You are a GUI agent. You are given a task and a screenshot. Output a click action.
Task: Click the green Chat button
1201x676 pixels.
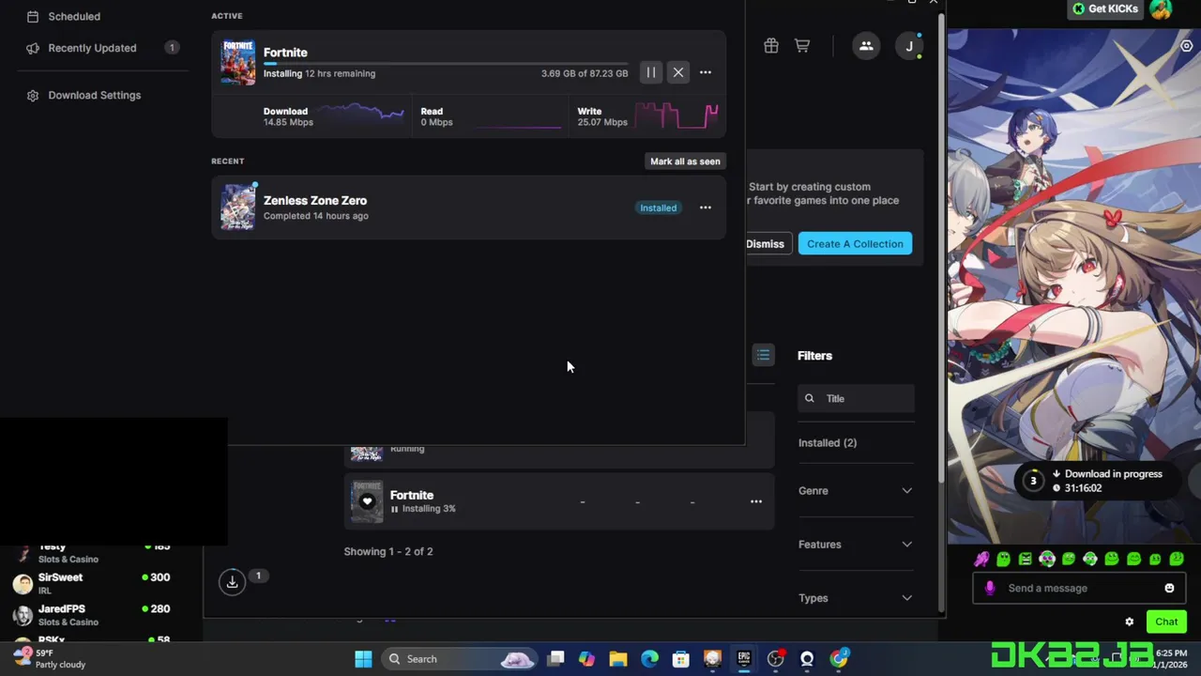point(1166,622)
